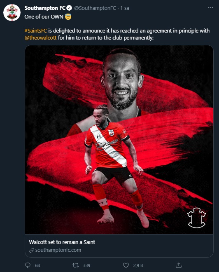Click the Southampton FC profile avatar

tap(12, 12)
